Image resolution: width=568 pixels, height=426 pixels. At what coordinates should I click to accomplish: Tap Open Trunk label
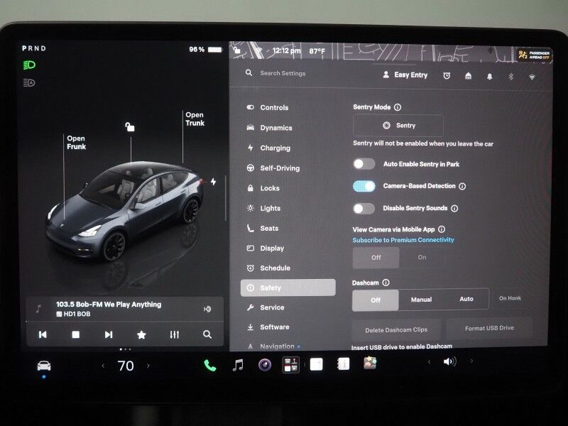(x=195, y=119)
